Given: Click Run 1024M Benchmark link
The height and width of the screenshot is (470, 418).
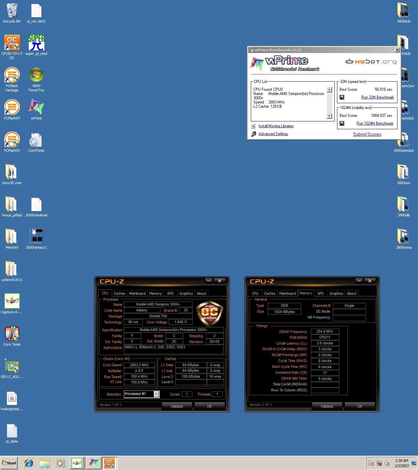Looking at the screenshot, I should (x=375, y=123).
